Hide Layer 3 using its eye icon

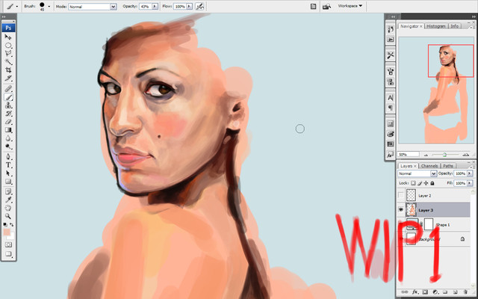401,210
